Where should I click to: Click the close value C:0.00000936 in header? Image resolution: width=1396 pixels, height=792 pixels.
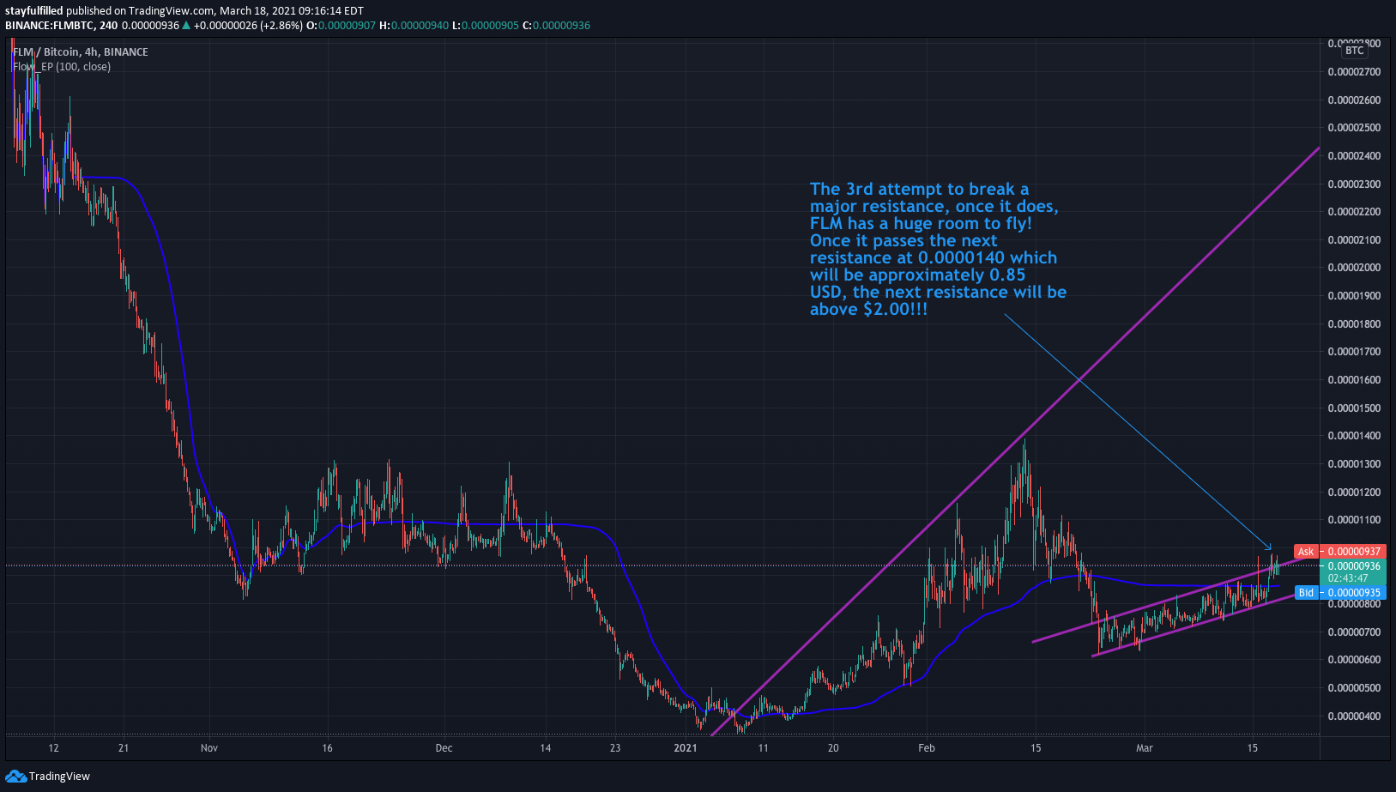point(556,26)
